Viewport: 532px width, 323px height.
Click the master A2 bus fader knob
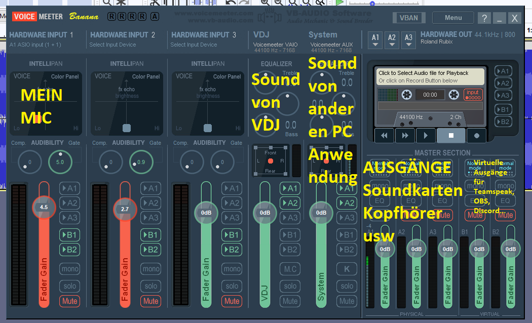(x=416, y=249)
